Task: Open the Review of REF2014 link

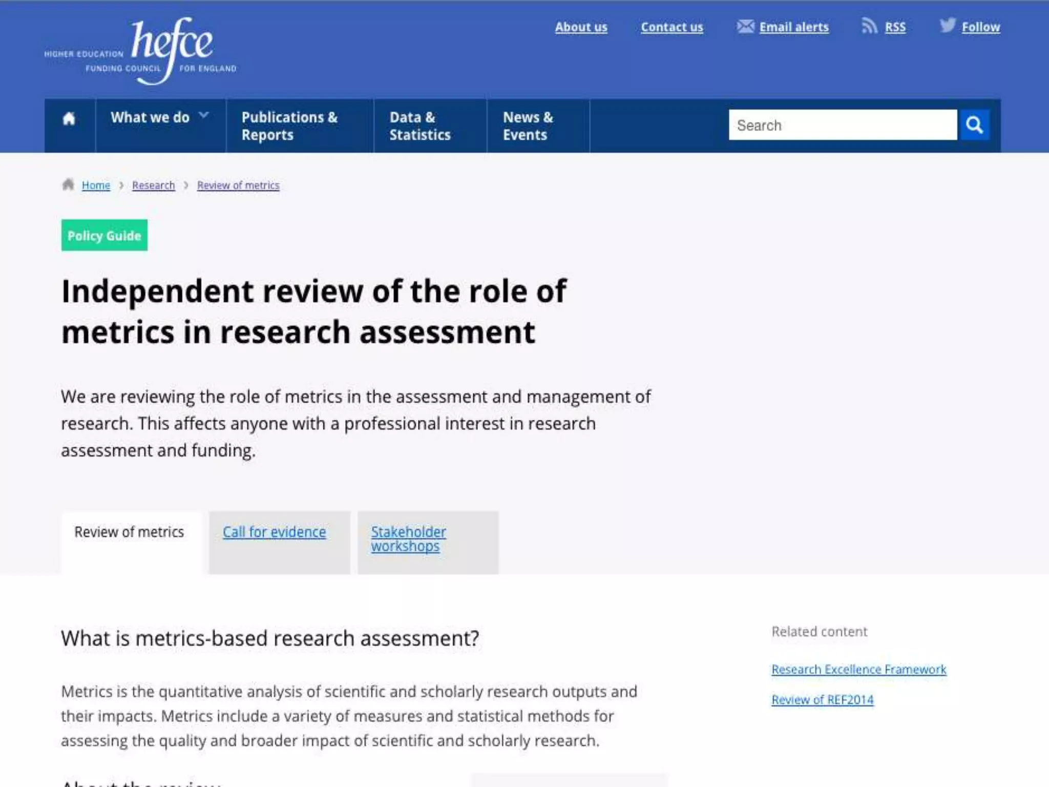Action: tap(822, 700)
